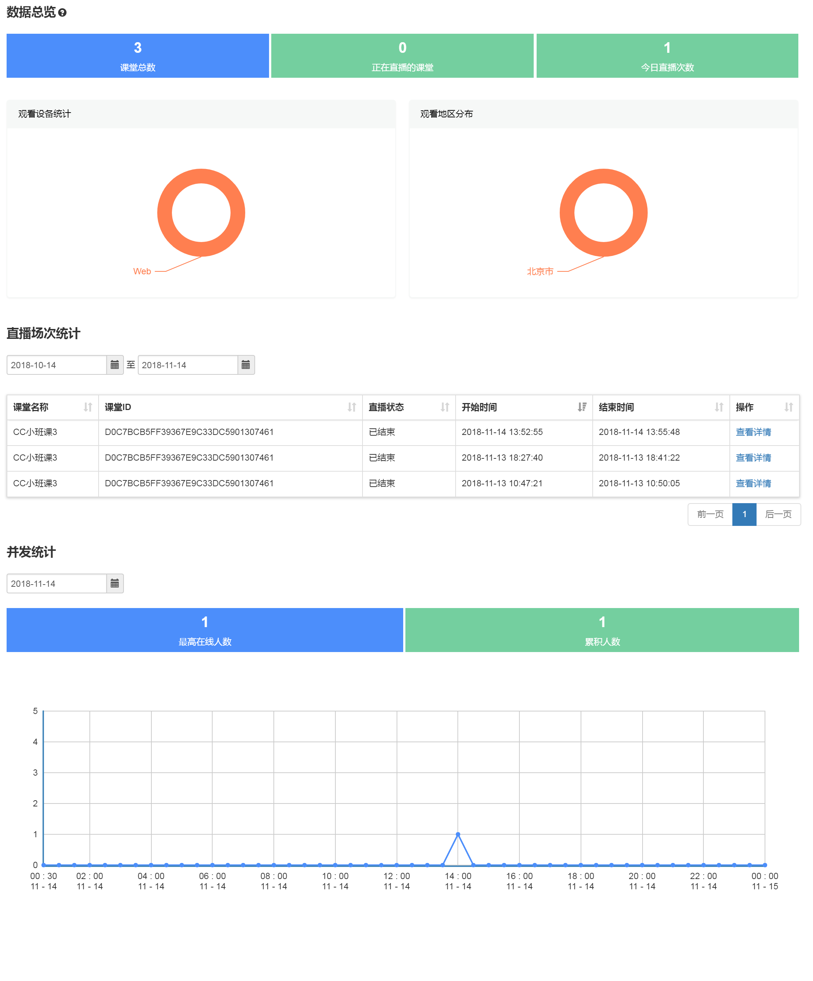This screenshot has width=813, height=981.
Task: Sort table by 操作 column
Action: [788, 407]
